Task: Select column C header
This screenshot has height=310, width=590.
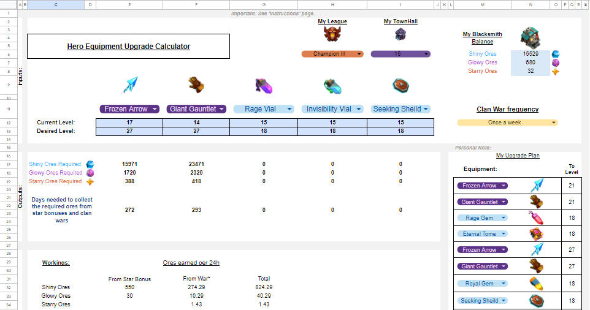Action: tap(56, 4)
